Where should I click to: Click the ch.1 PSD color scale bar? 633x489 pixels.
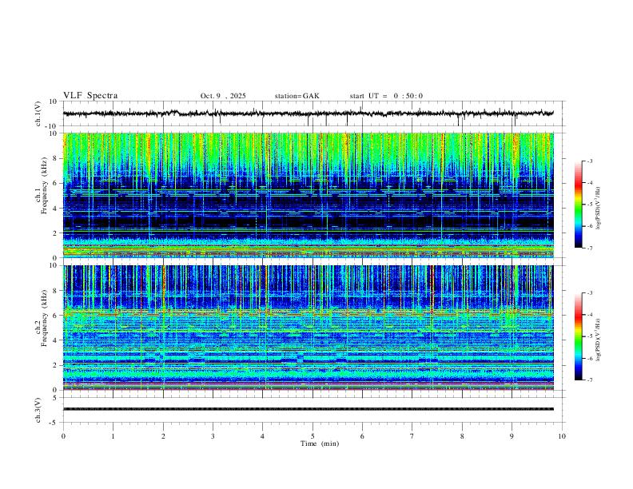coord(578,205)
